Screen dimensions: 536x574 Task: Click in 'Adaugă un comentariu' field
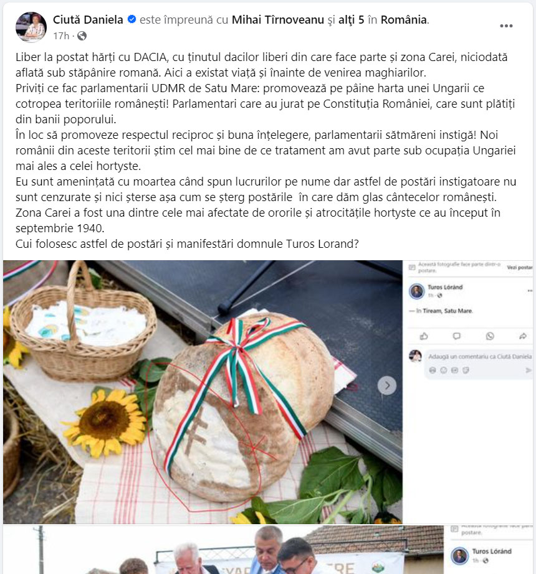coord(479,356)
